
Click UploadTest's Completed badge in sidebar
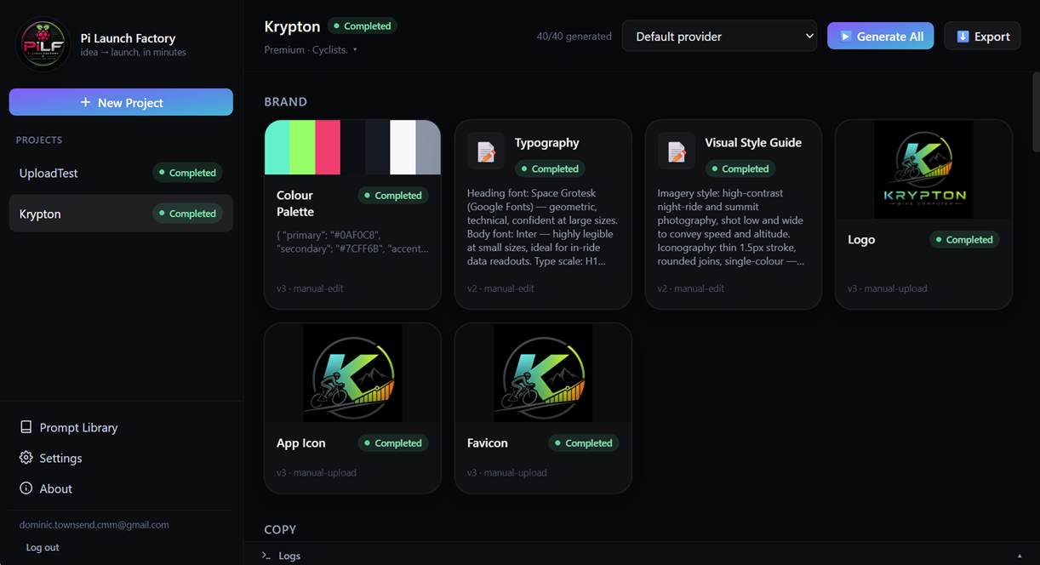click(187, 173)
